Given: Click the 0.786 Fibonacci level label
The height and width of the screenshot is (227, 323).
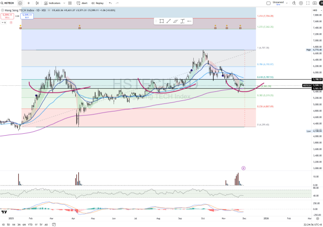Looking at the screenshot, I should [x=265, y=64].
